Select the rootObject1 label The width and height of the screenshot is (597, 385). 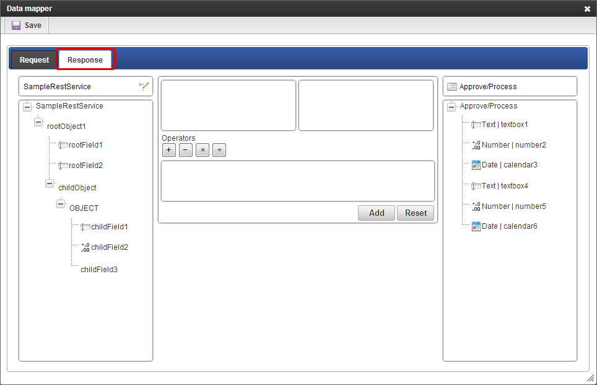[x=66, y=126]
